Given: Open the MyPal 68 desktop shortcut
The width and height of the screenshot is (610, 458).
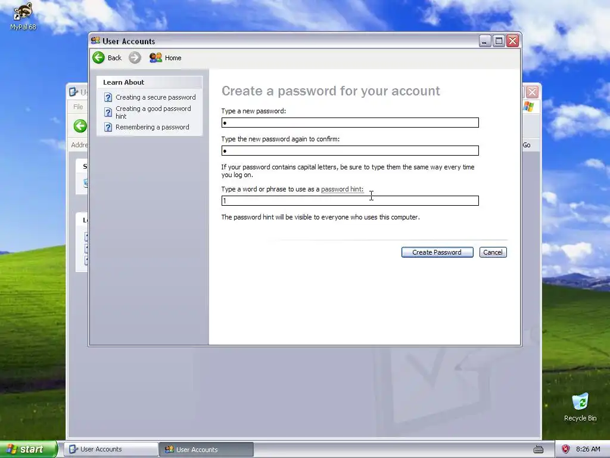Looking at the screenshot, I should click(x=23, y=16).
